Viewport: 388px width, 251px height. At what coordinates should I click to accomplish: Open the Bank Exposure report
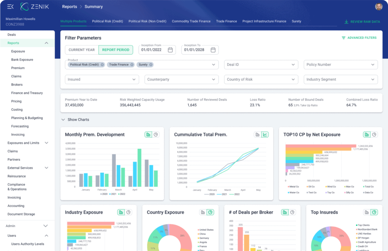(x=22, y=60)
